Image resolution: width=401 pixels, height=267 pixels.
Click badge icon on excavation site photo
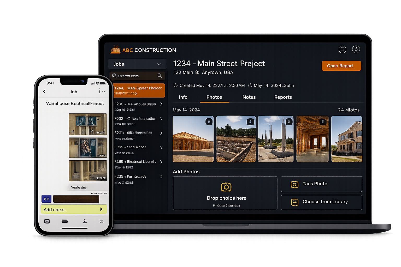(x=250, y=122)
